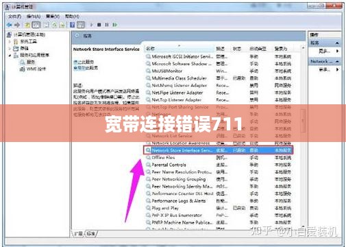Expand the 存储 tree node arrow
This screenshot has height=247, width=346.
tap(10, 48)
